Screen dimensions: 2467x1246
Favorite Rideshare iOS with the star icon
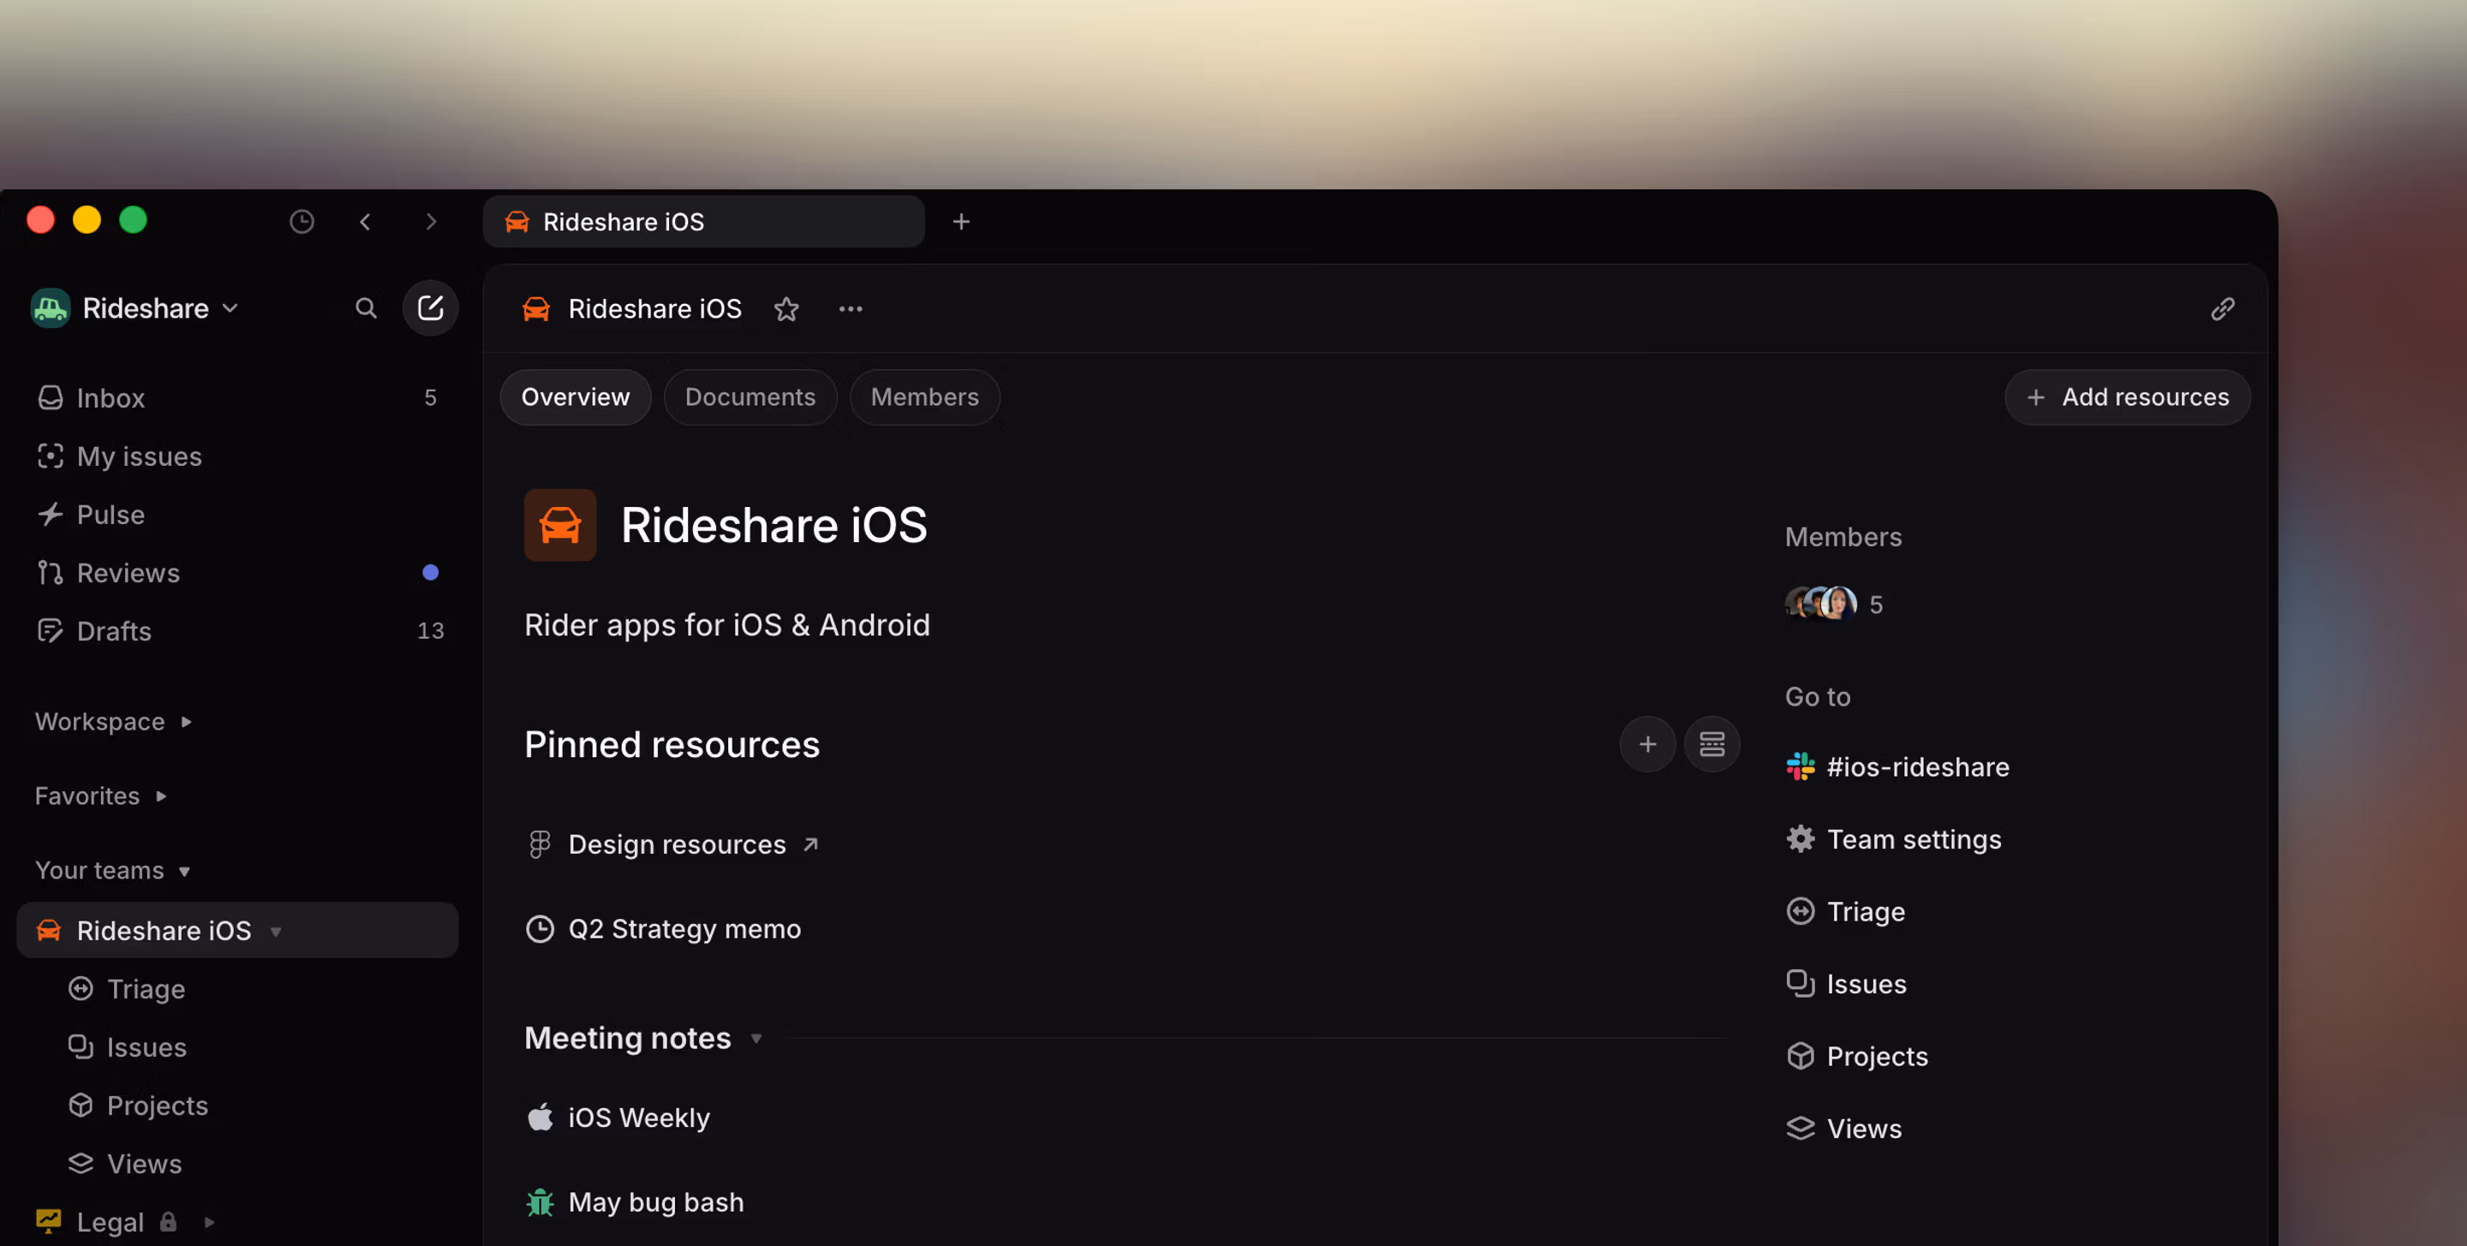coord(786,309)
